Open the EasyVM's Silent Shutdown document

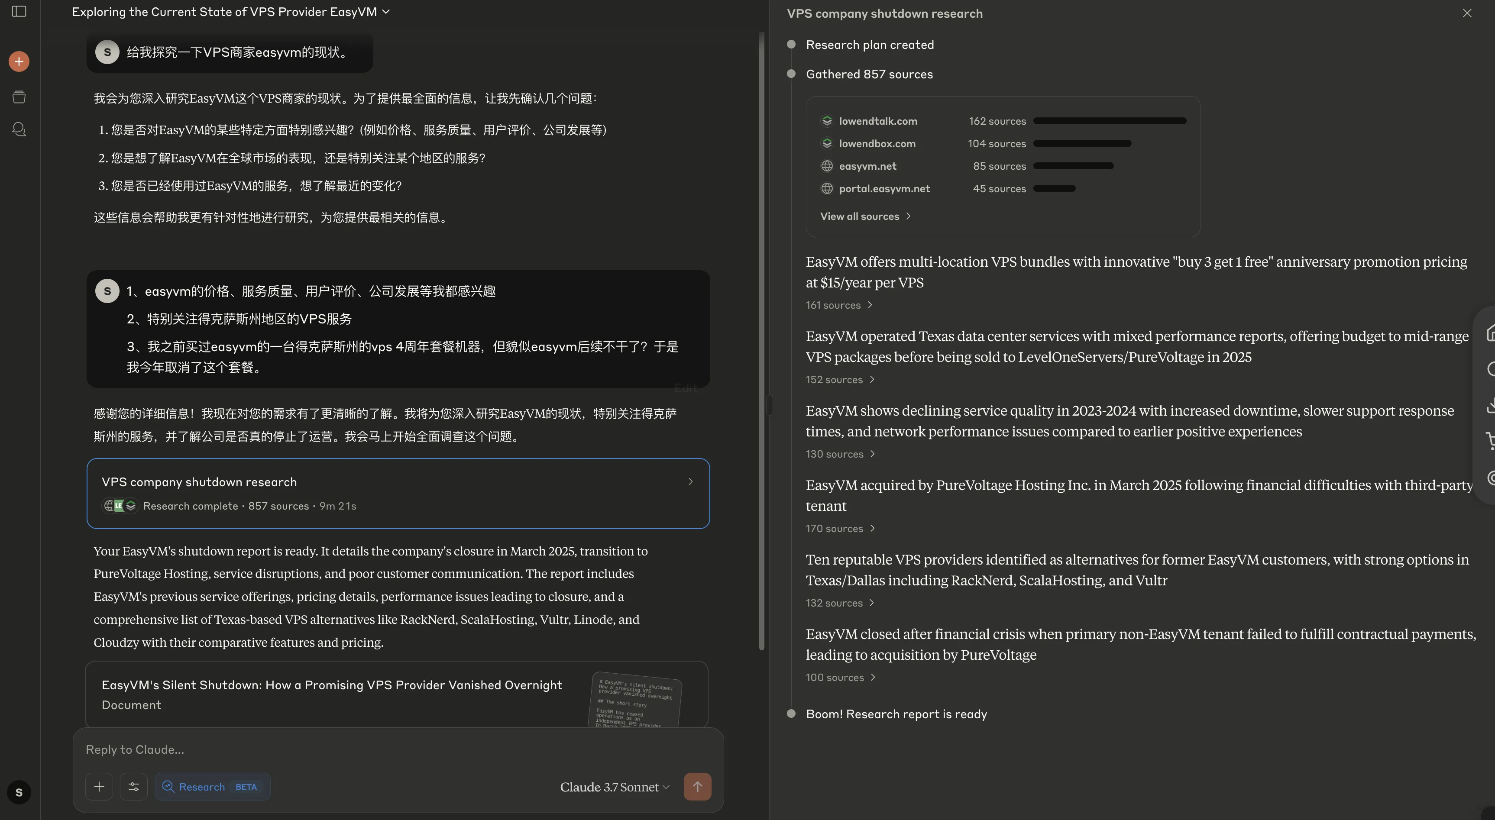click(x=396, y=694)
